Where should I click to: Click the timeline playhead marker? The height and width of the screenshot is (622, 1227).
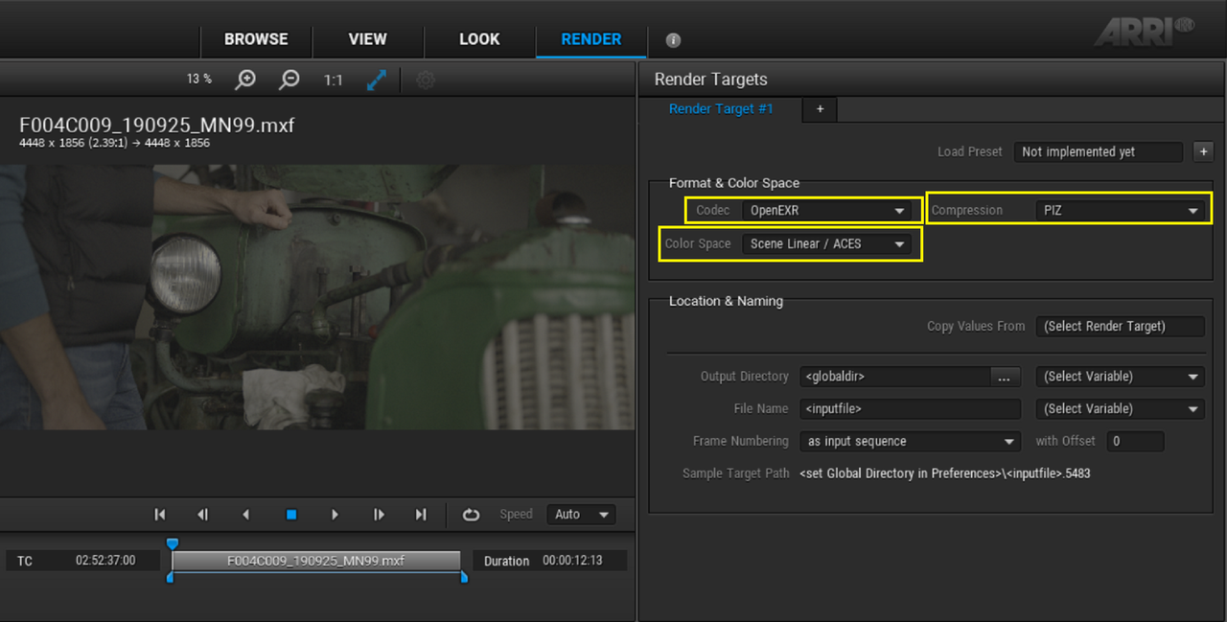click(173, 544)
